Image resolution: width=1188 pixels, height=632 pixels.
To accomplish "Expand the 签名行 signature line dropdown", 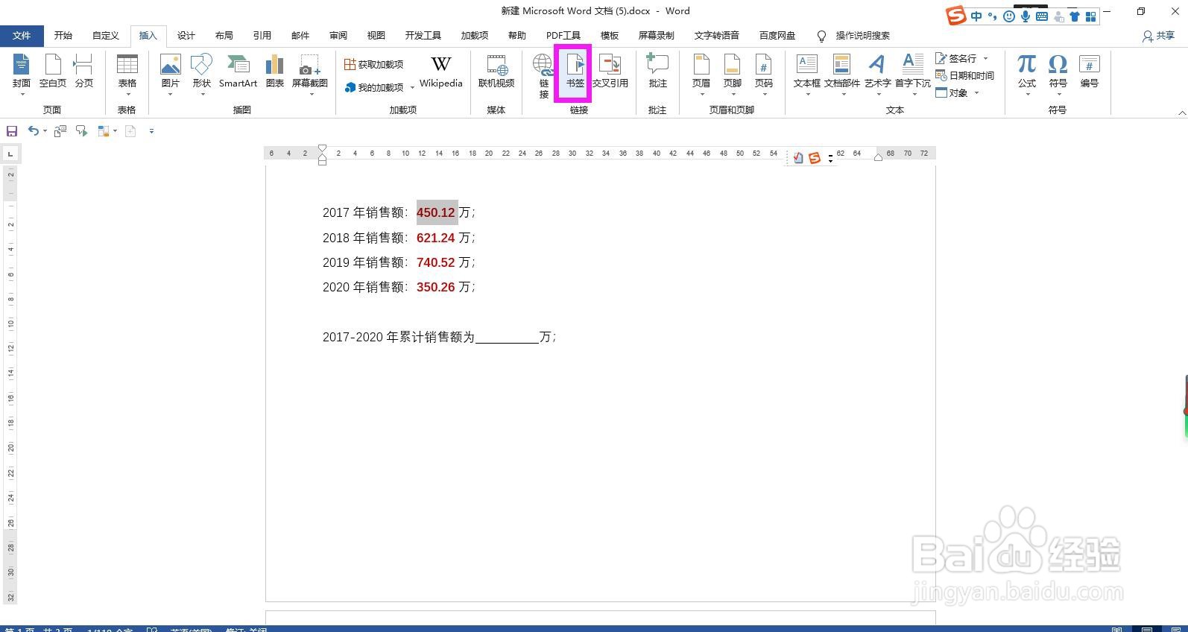I will [x=986, y=58].
